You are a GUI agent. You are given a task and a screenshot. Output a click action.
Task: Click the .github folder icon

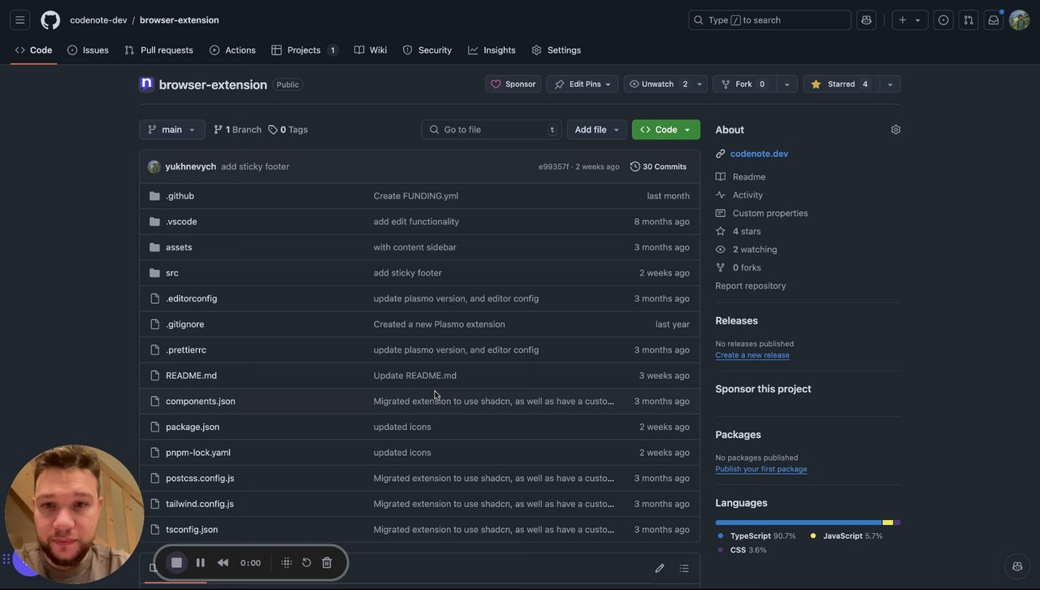(x=154, y=196)
